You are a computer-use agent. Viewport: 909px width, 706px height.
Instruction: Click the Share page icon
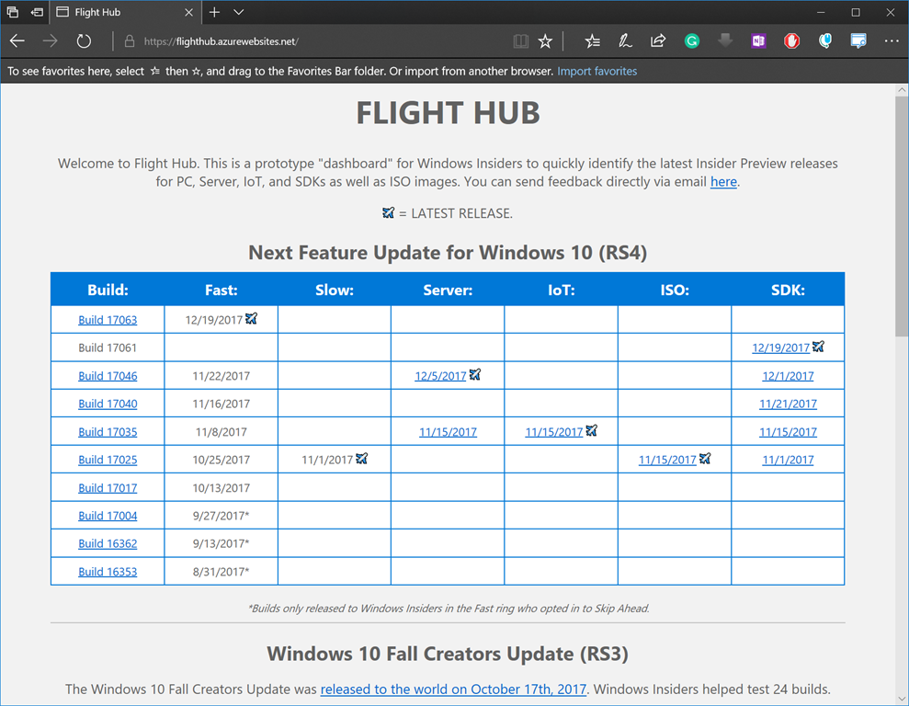pyautogui.click(x=658, y=41)
